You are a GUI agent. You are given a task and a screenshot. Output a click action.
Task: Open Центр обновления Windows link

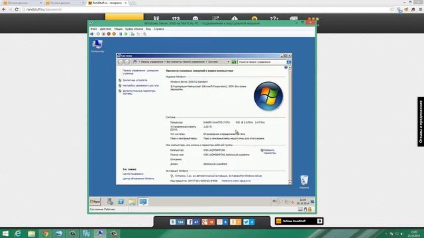tap(138, 178)
